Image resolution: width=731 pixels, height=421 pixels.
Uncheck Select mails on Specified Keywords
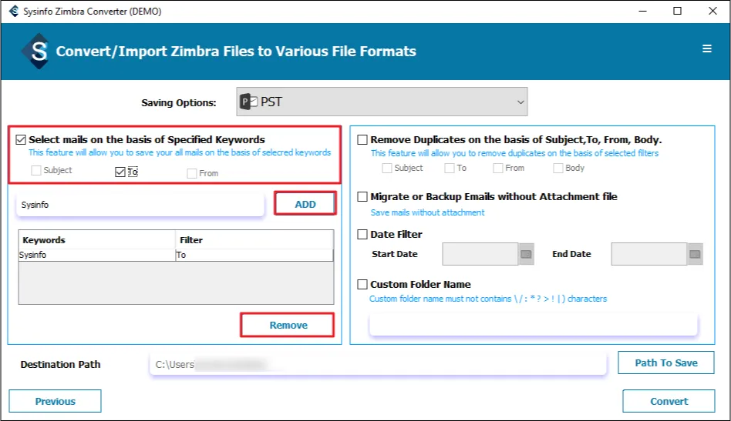tap(21, 140)
